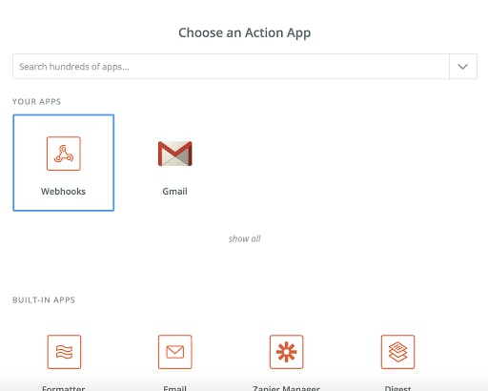Viewport: 488px width, 391px height.
Task: Choose the Digest stacked layers icon
Action: click(x=398, y=352)
